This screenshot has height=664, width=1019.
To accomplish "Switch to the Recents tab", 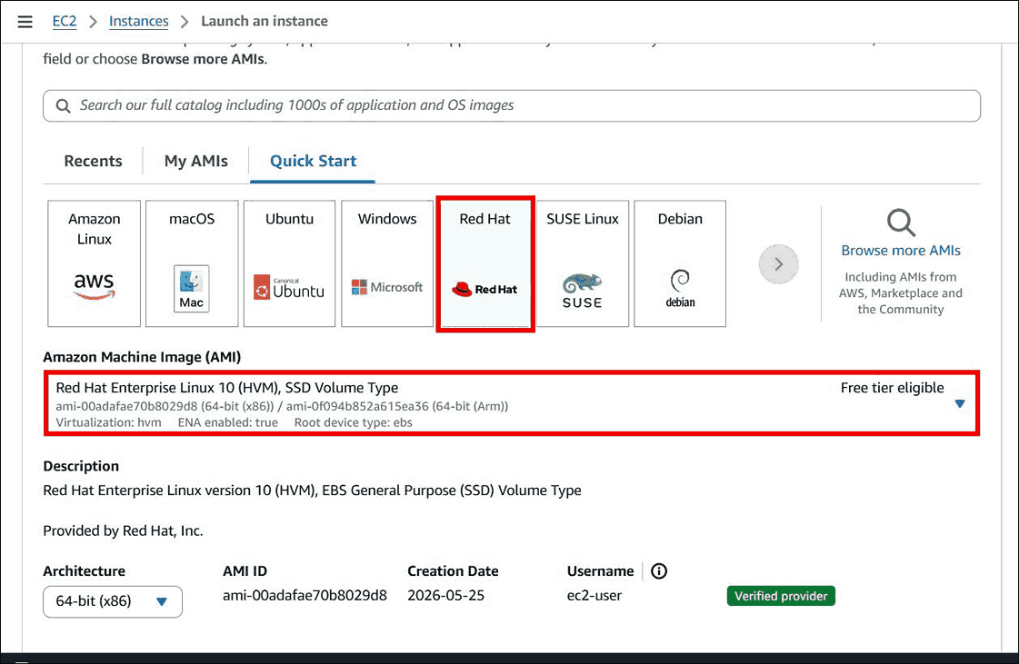I will click(93, 161).
